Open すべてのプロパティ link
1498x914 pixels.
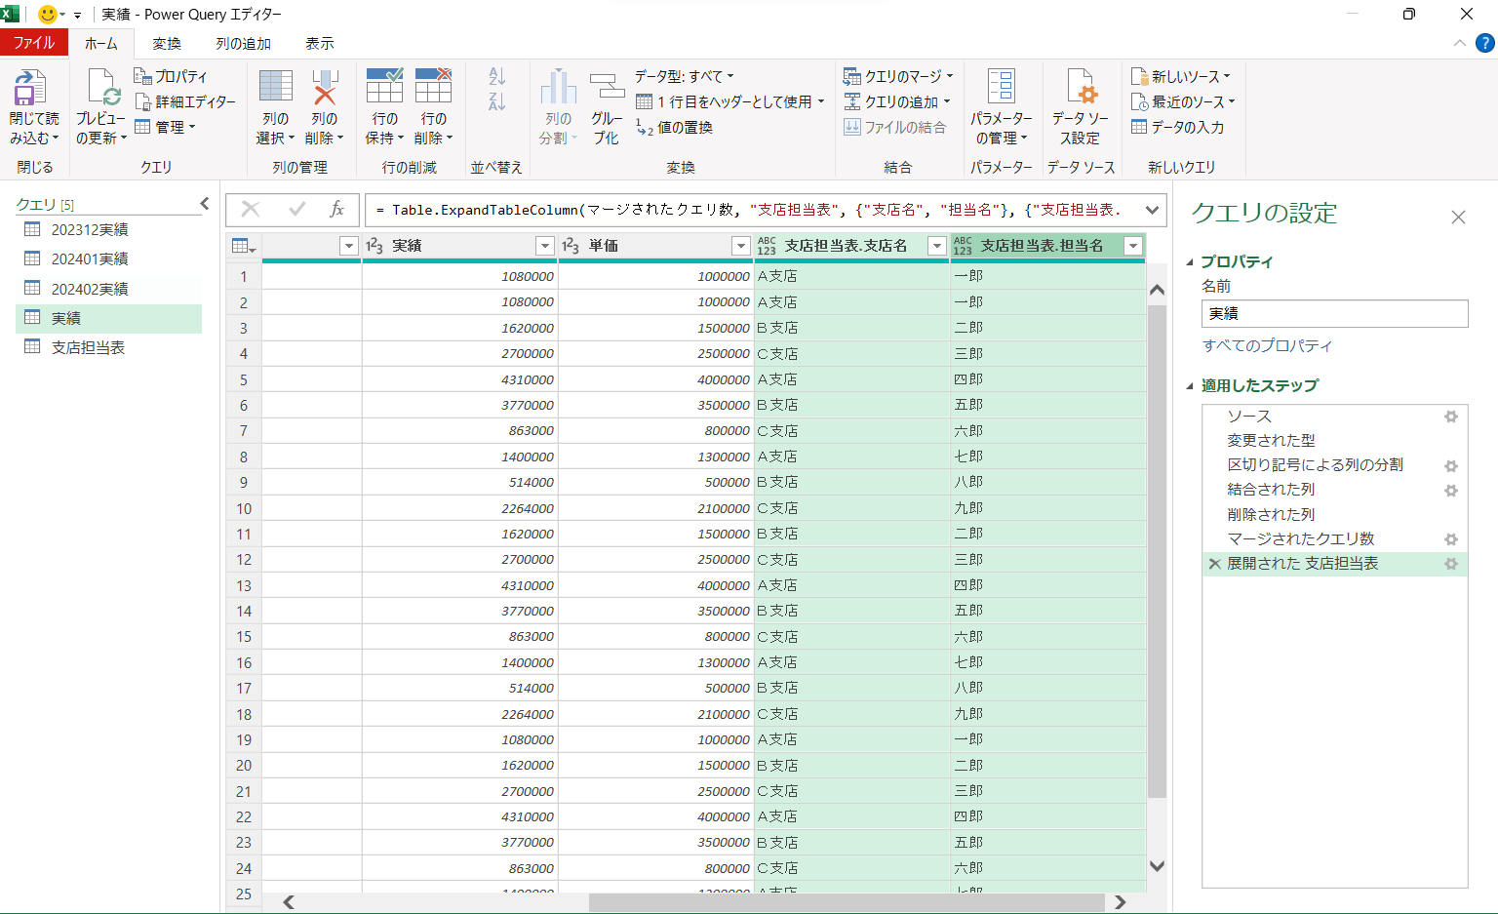click(x=1267, y=345)
